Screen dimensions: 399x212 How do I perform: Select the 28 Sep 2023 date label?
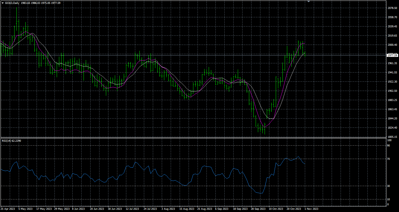click(258, 209)
